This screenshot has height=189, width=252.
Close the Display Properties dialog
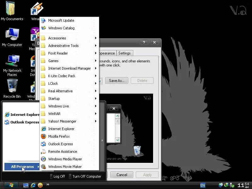154,42
